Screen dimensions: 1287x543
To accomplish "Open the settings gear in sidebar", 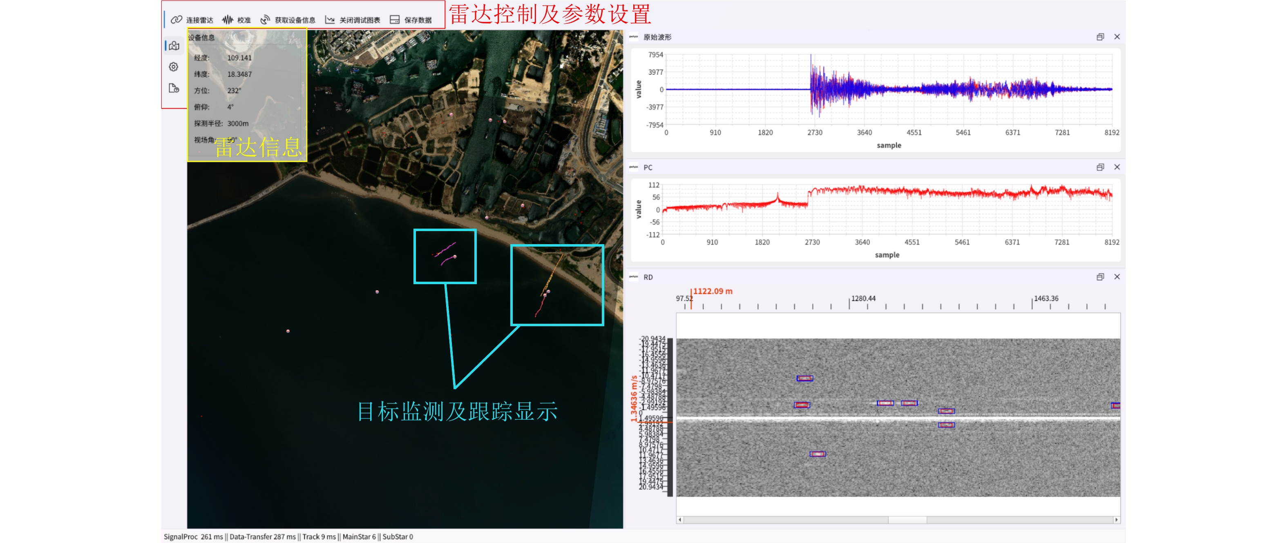I will [x=174, y=67].
